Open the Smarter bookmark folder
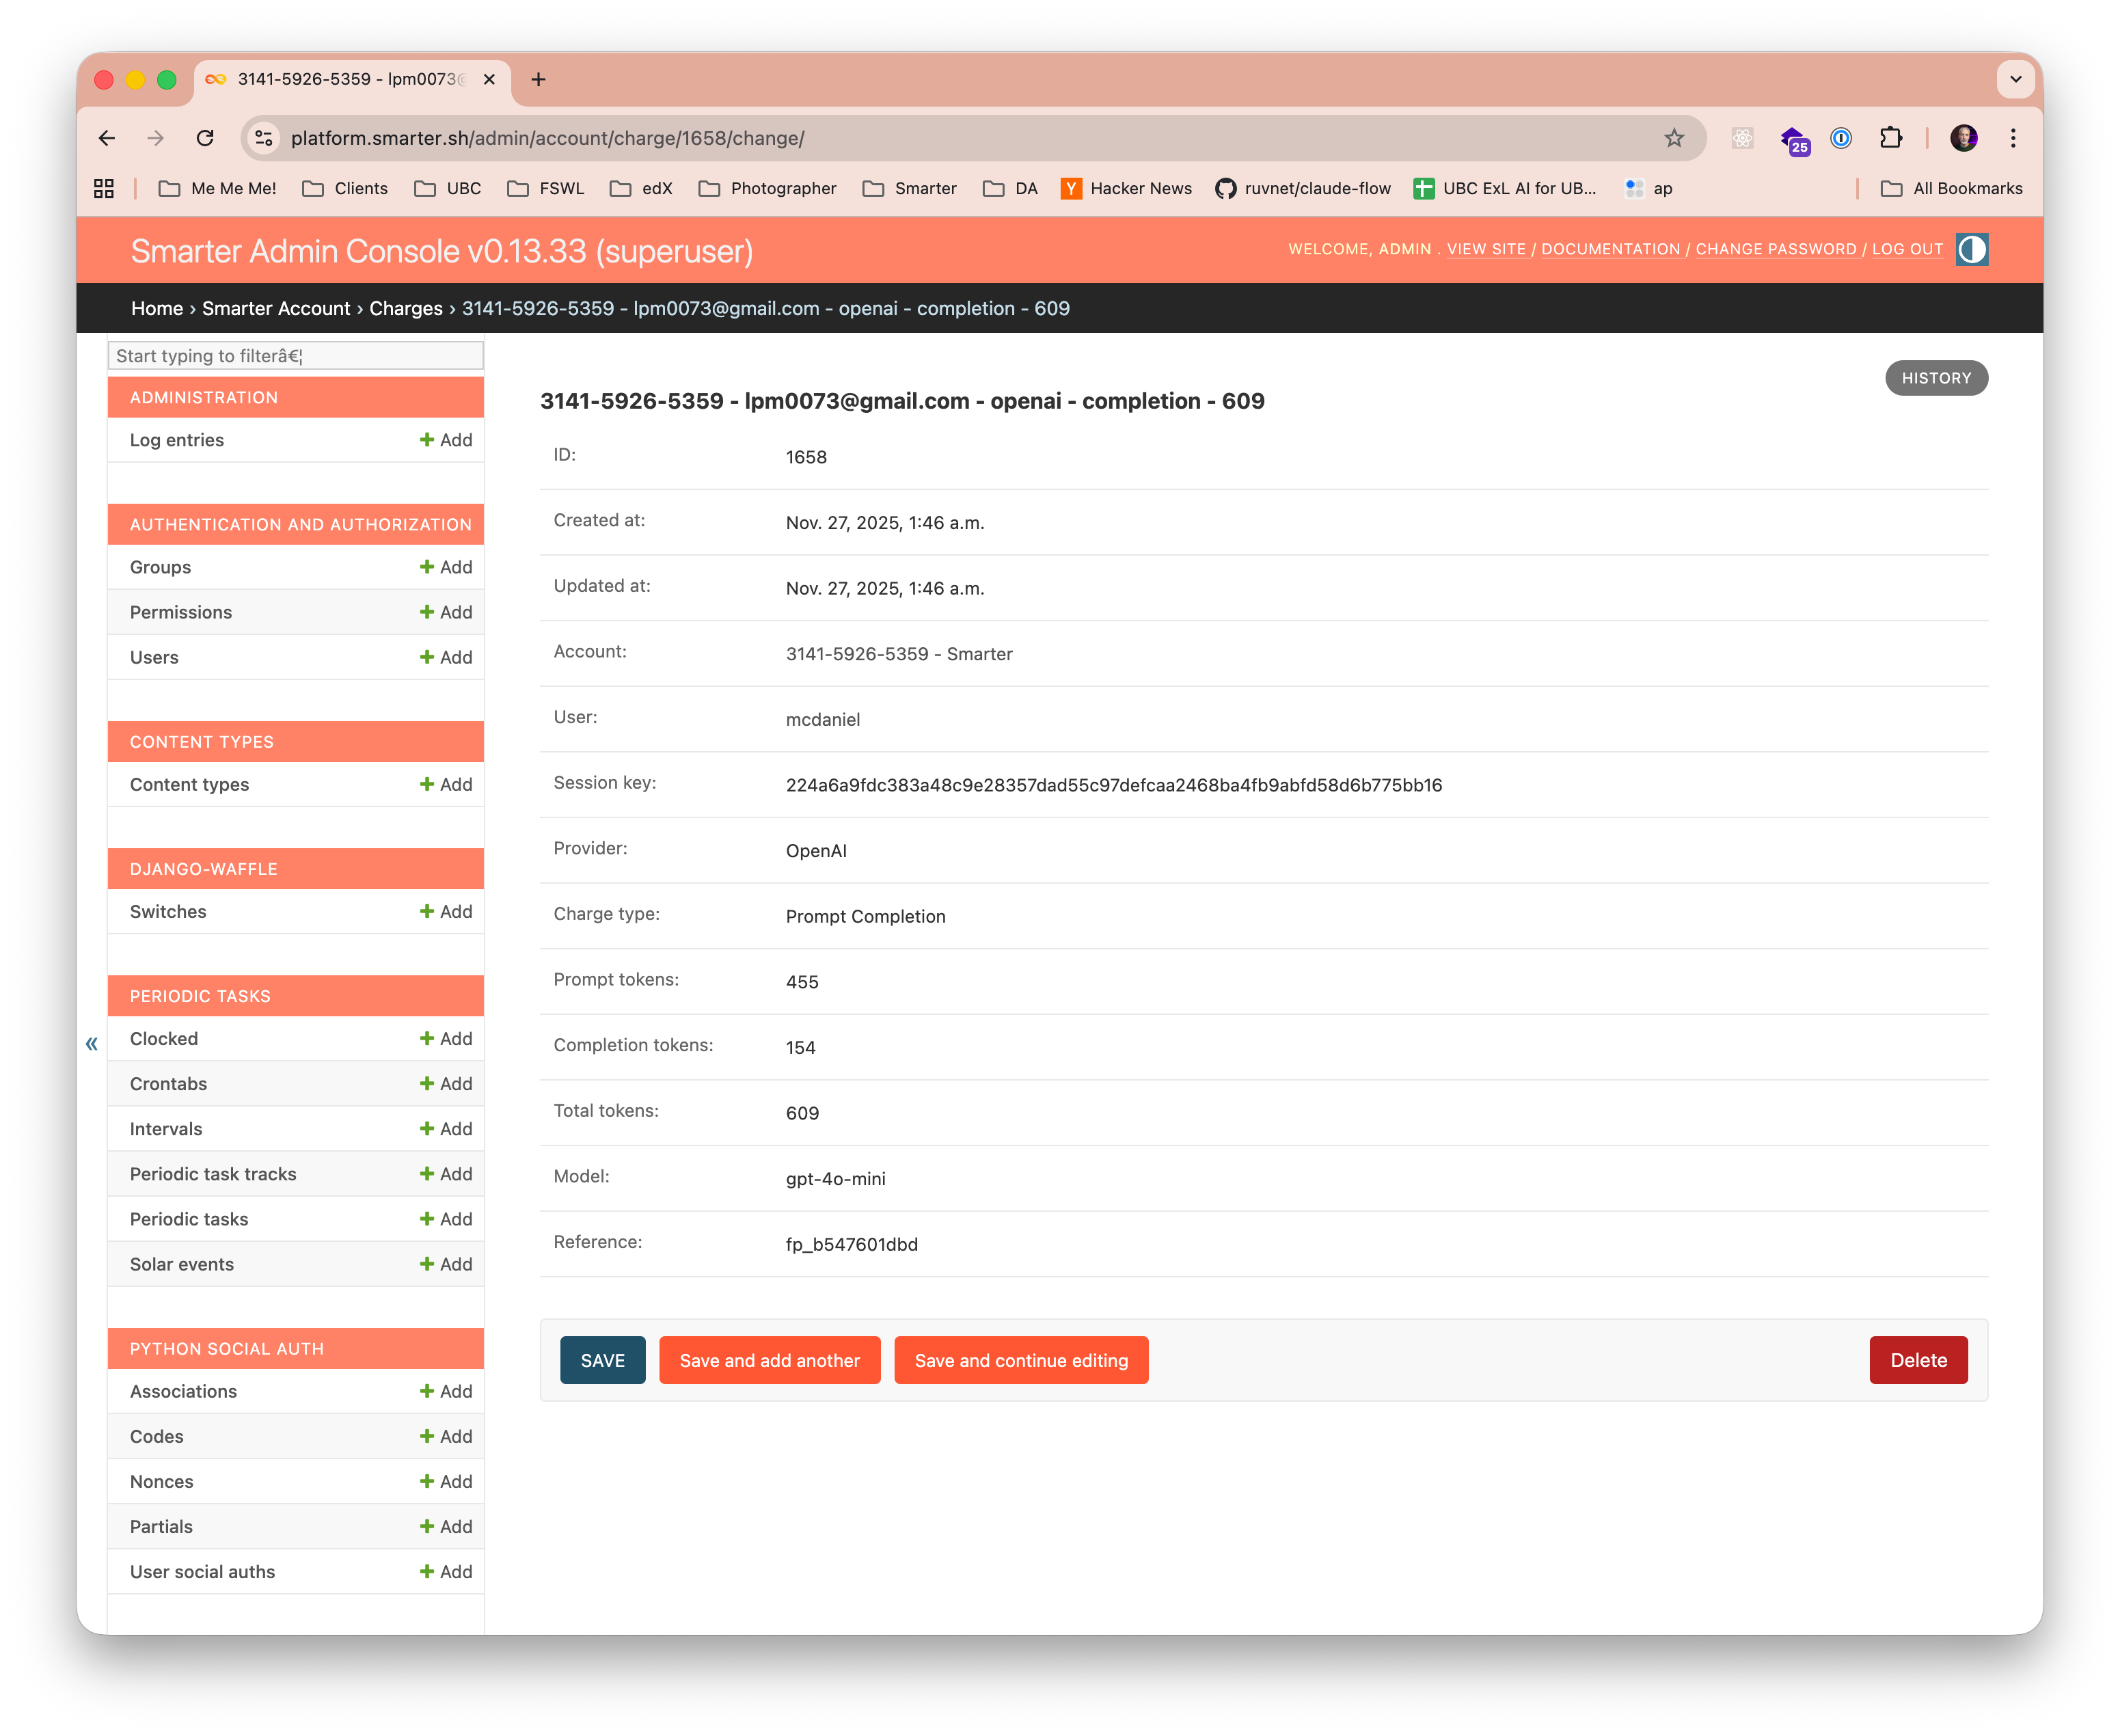 (909, 188)
